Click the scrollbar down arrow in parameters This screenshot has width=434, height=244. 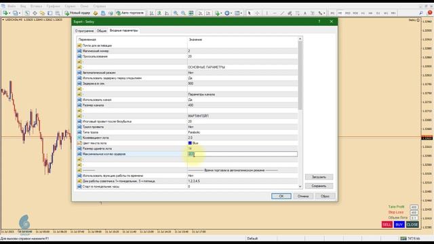(x=300, y=186)
